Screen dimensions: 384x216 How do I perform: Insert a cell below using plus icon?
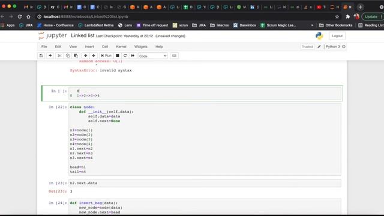[x=50, y=56]
